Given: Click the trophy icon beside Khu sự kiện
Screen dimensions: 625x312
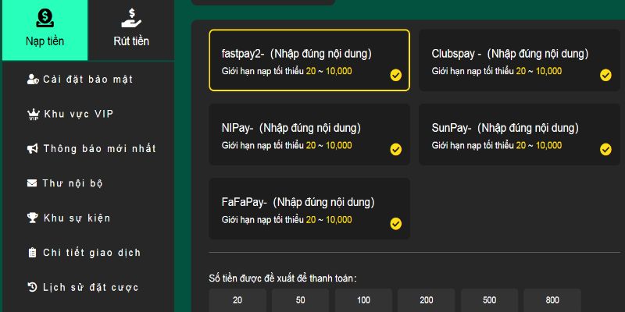Looking at the screenshot, I should click(x=32, y=218).
